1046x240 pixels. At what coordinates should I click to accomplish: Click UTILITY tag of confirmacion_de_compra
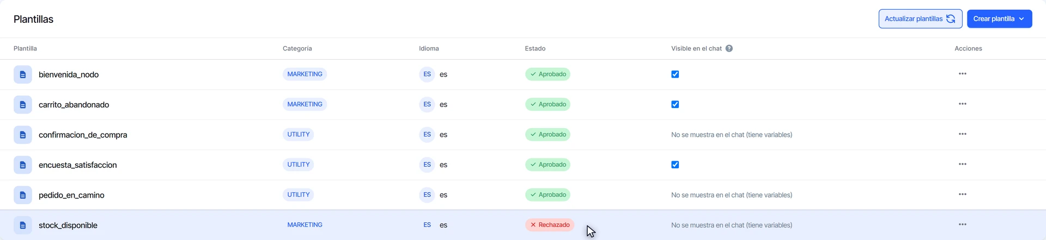coord(299,135)
